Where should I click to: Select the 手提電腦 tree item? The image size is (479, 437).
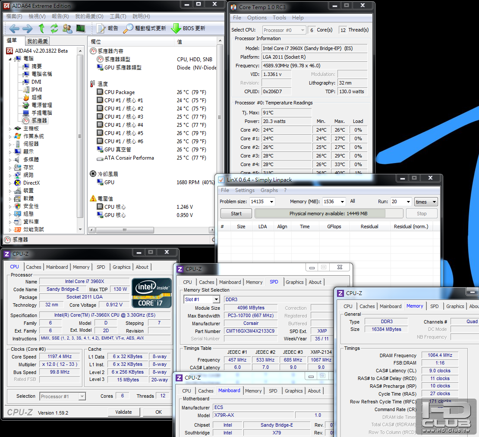(x=41, y=113)
